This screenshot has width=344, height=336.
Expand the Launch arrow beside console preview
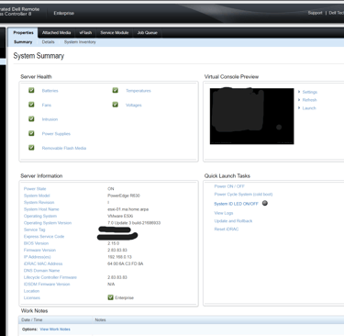click(x=299, y=107)
